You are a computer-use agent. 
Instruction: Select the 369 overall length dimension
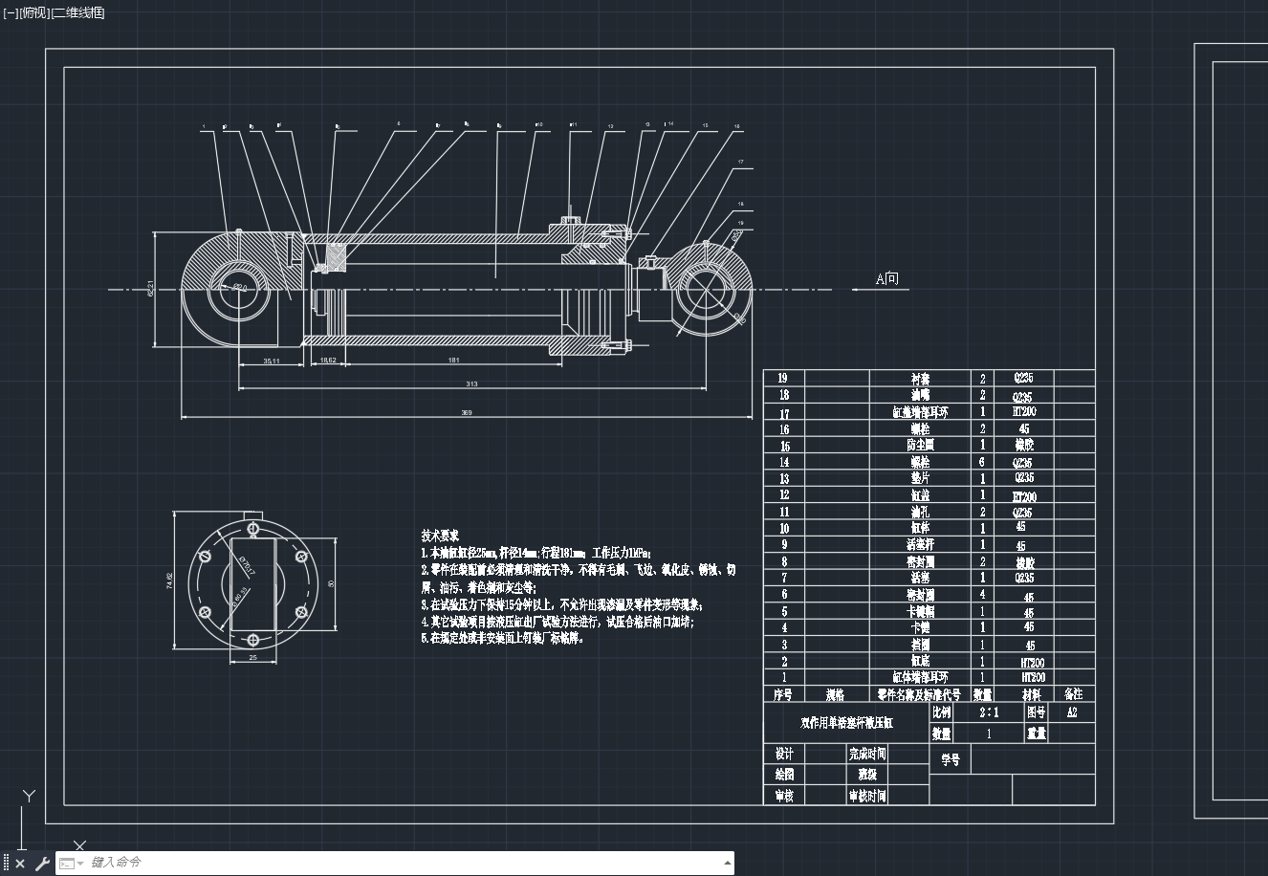pos(467,412)
